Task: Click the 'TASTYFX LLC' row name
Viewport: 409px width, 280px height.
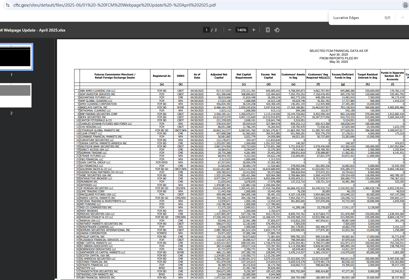Action: click(88, 268)
